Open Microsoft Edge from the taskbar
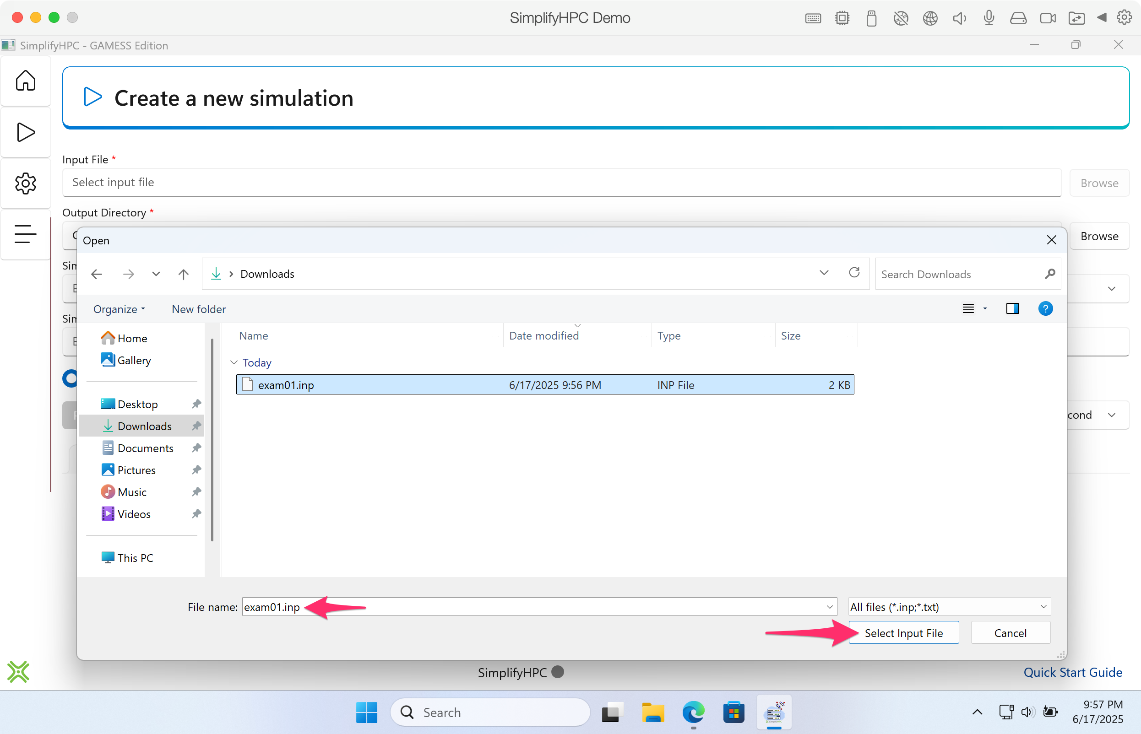Image resolution: width=1141 pixels, height=734 pixels. pos(693,712)
